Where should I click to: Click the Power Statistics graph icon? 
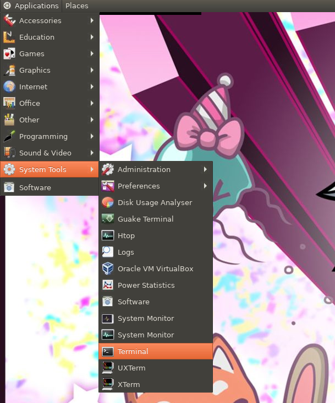click(108, 285)
